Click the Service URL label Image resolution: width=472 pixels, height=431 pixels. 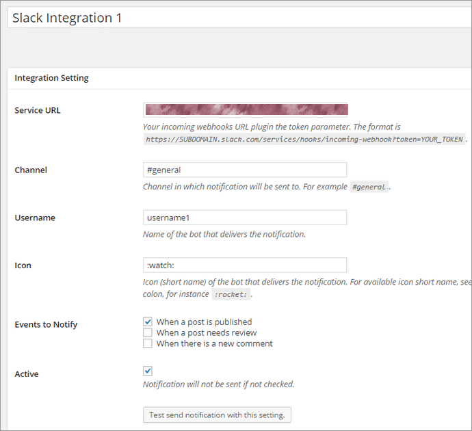click(38, 110)
